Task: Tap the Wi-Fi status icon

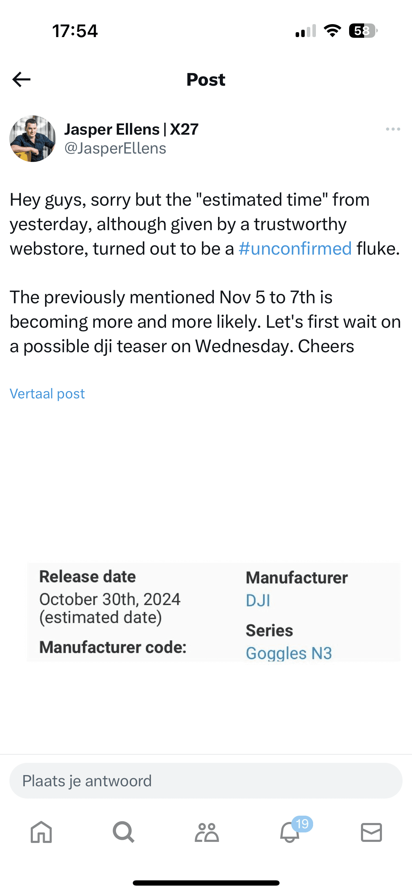Action: click(332, 31)
